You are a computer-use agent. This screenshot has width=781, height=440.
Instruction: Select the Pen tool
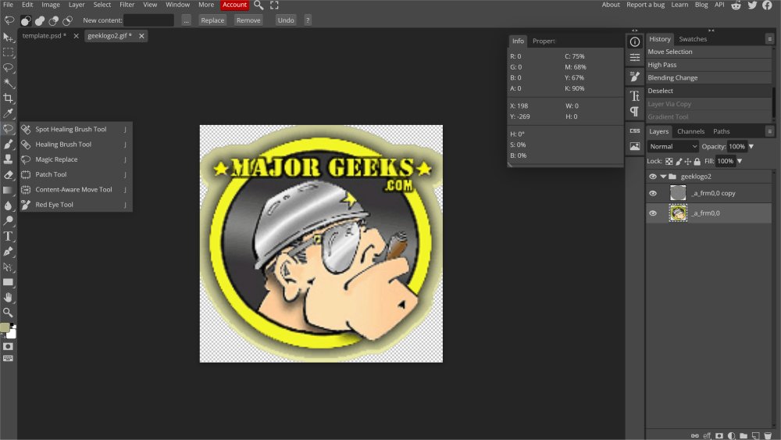click(8, 252)
